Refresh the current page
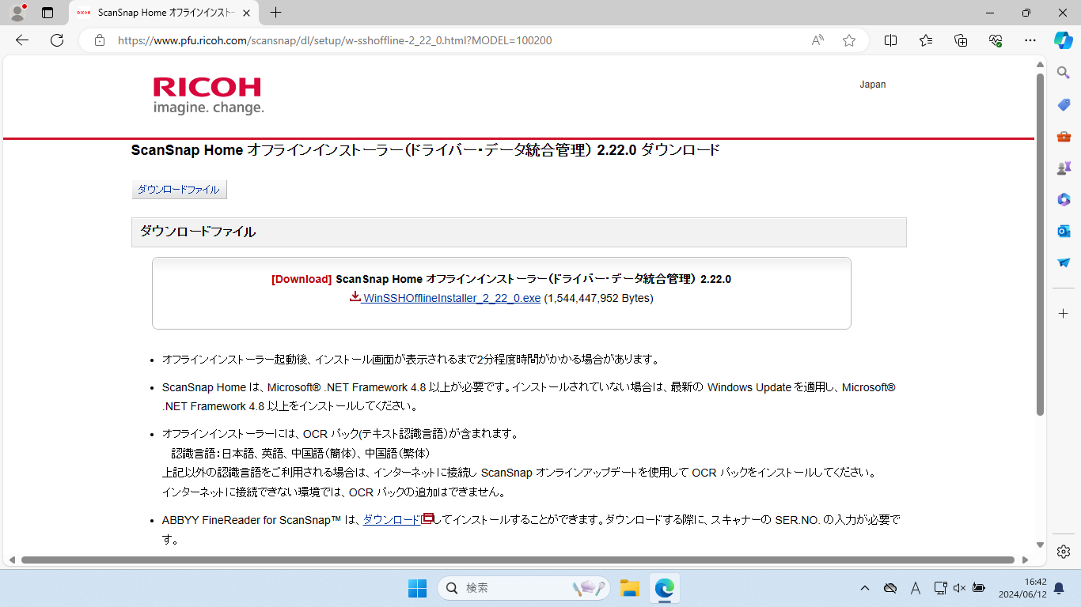 (57, 40)
